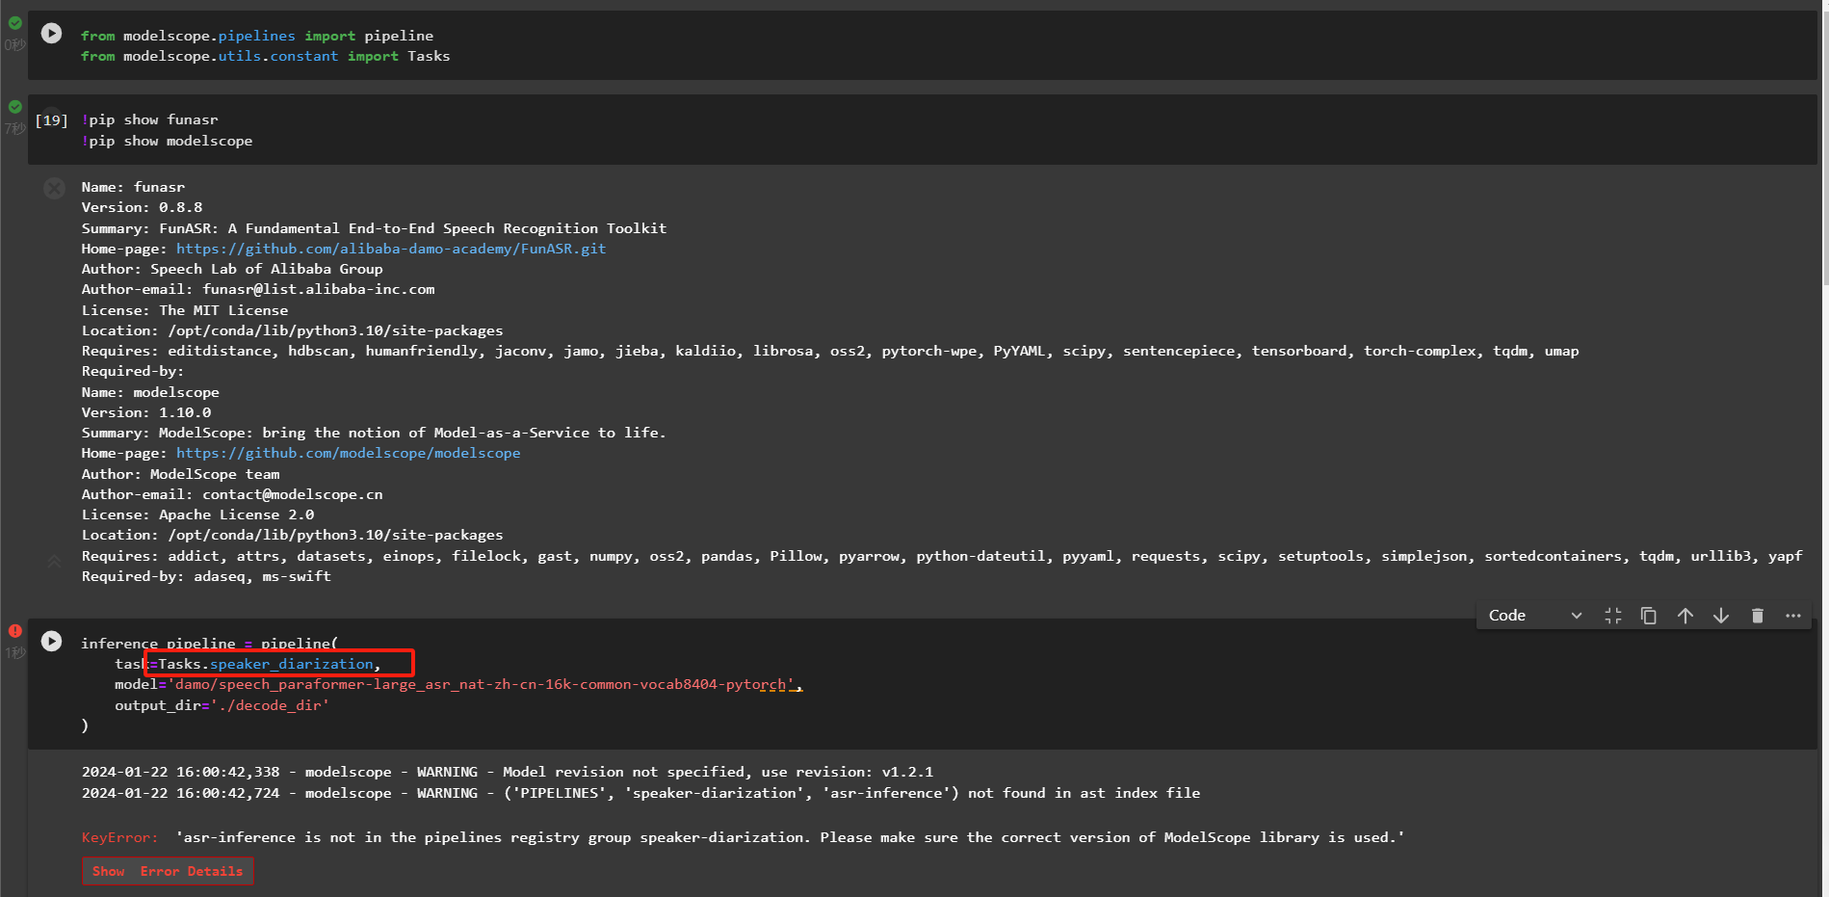Click 'License: Apache License 2.0' line
Screen dimensions: 1829x897
click(197, 514)
